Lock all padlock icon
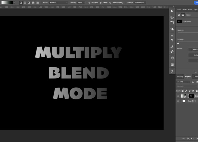The height and width of the screenshot is (142, 198). (197, 91)
